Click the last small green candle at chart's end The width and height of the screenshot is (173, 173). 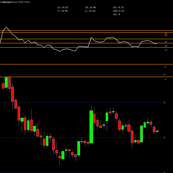(157, 131)
